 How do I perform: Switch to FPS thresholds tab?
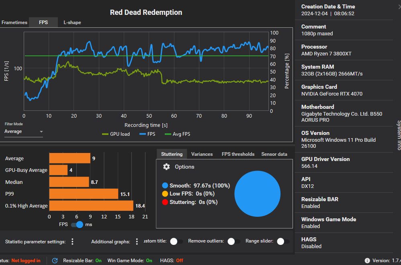[x=238, y=154]
